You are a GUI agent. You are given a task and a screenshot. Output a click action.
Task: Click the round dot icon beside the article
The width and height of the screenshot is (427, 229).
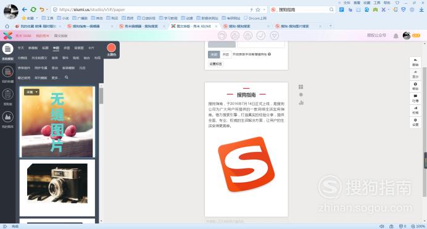(x=301, y=94)
